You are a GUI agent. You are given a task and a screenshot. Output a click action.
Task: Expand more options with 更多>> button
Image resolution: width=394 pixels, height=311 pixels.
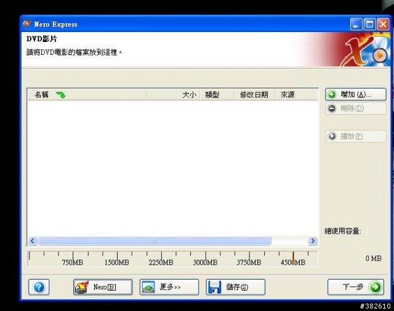pyautogui.click(x=169, y=287)
